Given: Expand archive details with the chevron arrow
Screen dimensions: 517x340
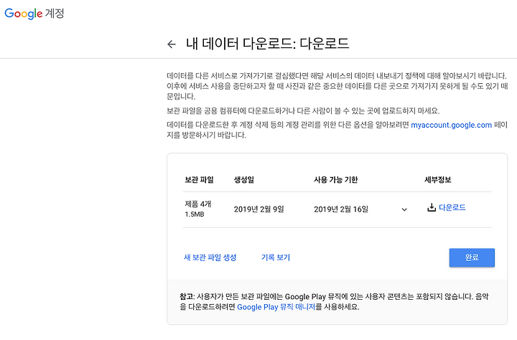Looking at the screenshot, I should click(404, 209).
